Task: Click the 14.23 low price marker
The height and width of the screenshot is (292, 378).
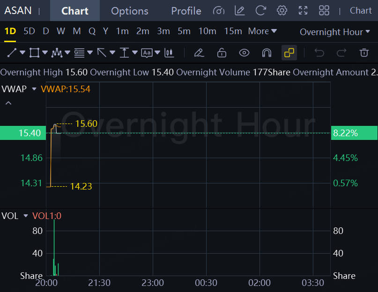Action: 81,186
